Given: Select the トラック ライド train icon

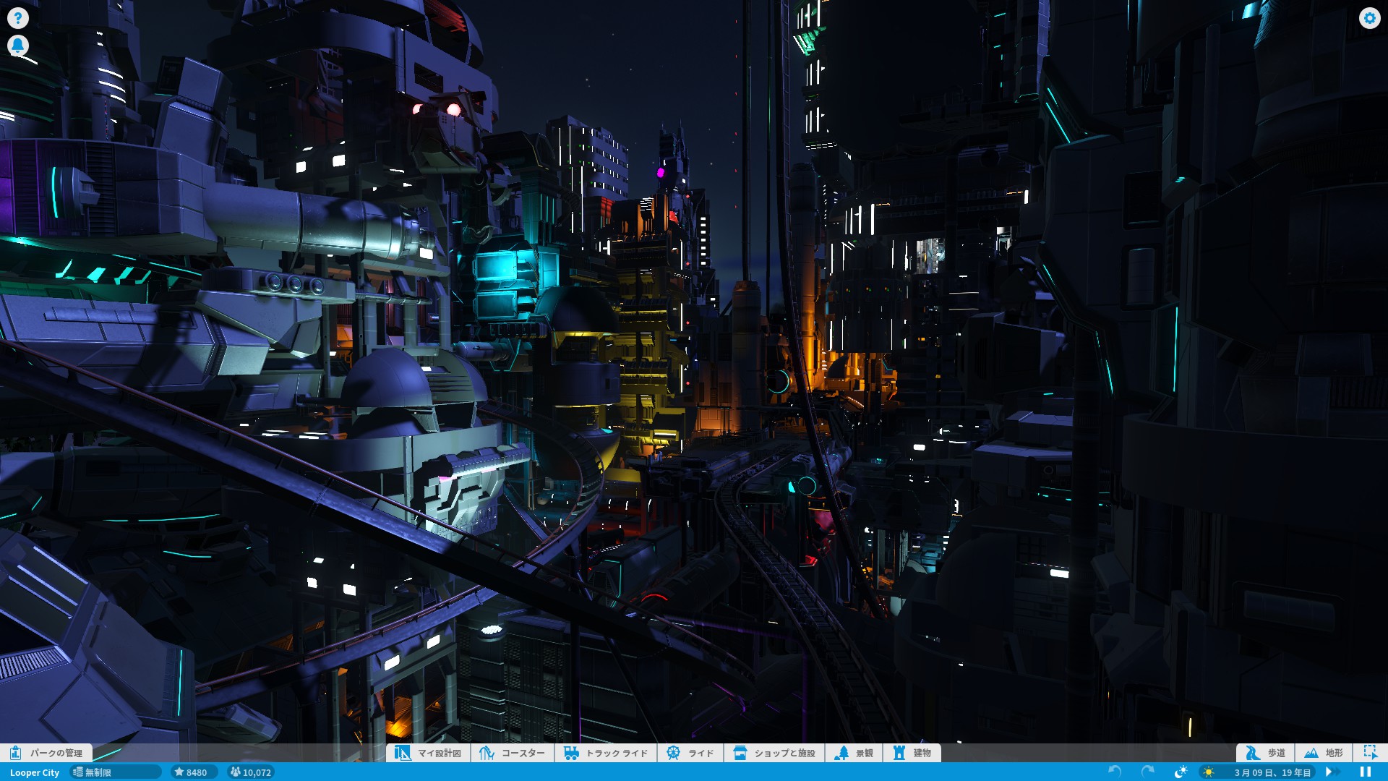Looking at the screenshot, I should point(572,753).
